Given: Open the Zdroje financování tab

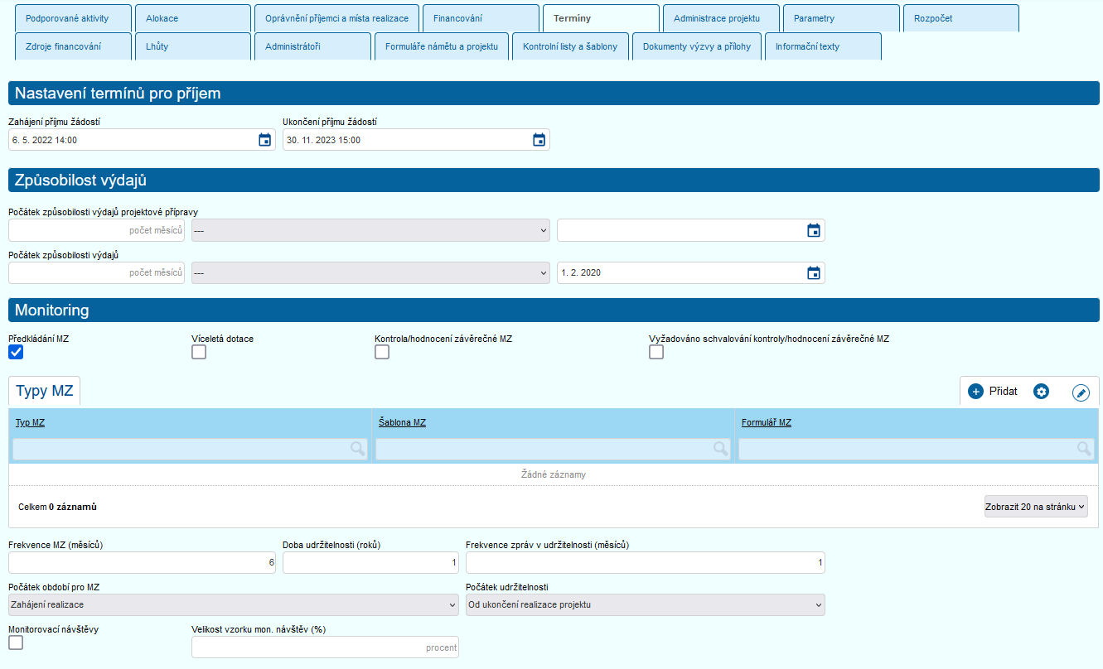Looking at the screenshot, I should [73, 47].
